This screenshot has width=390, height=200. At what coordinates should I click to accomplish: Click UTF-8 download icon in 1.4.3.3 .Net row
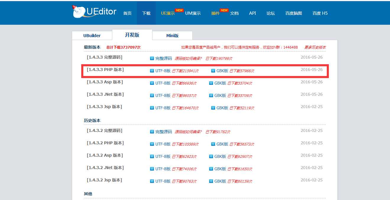(x=152, y=95)
